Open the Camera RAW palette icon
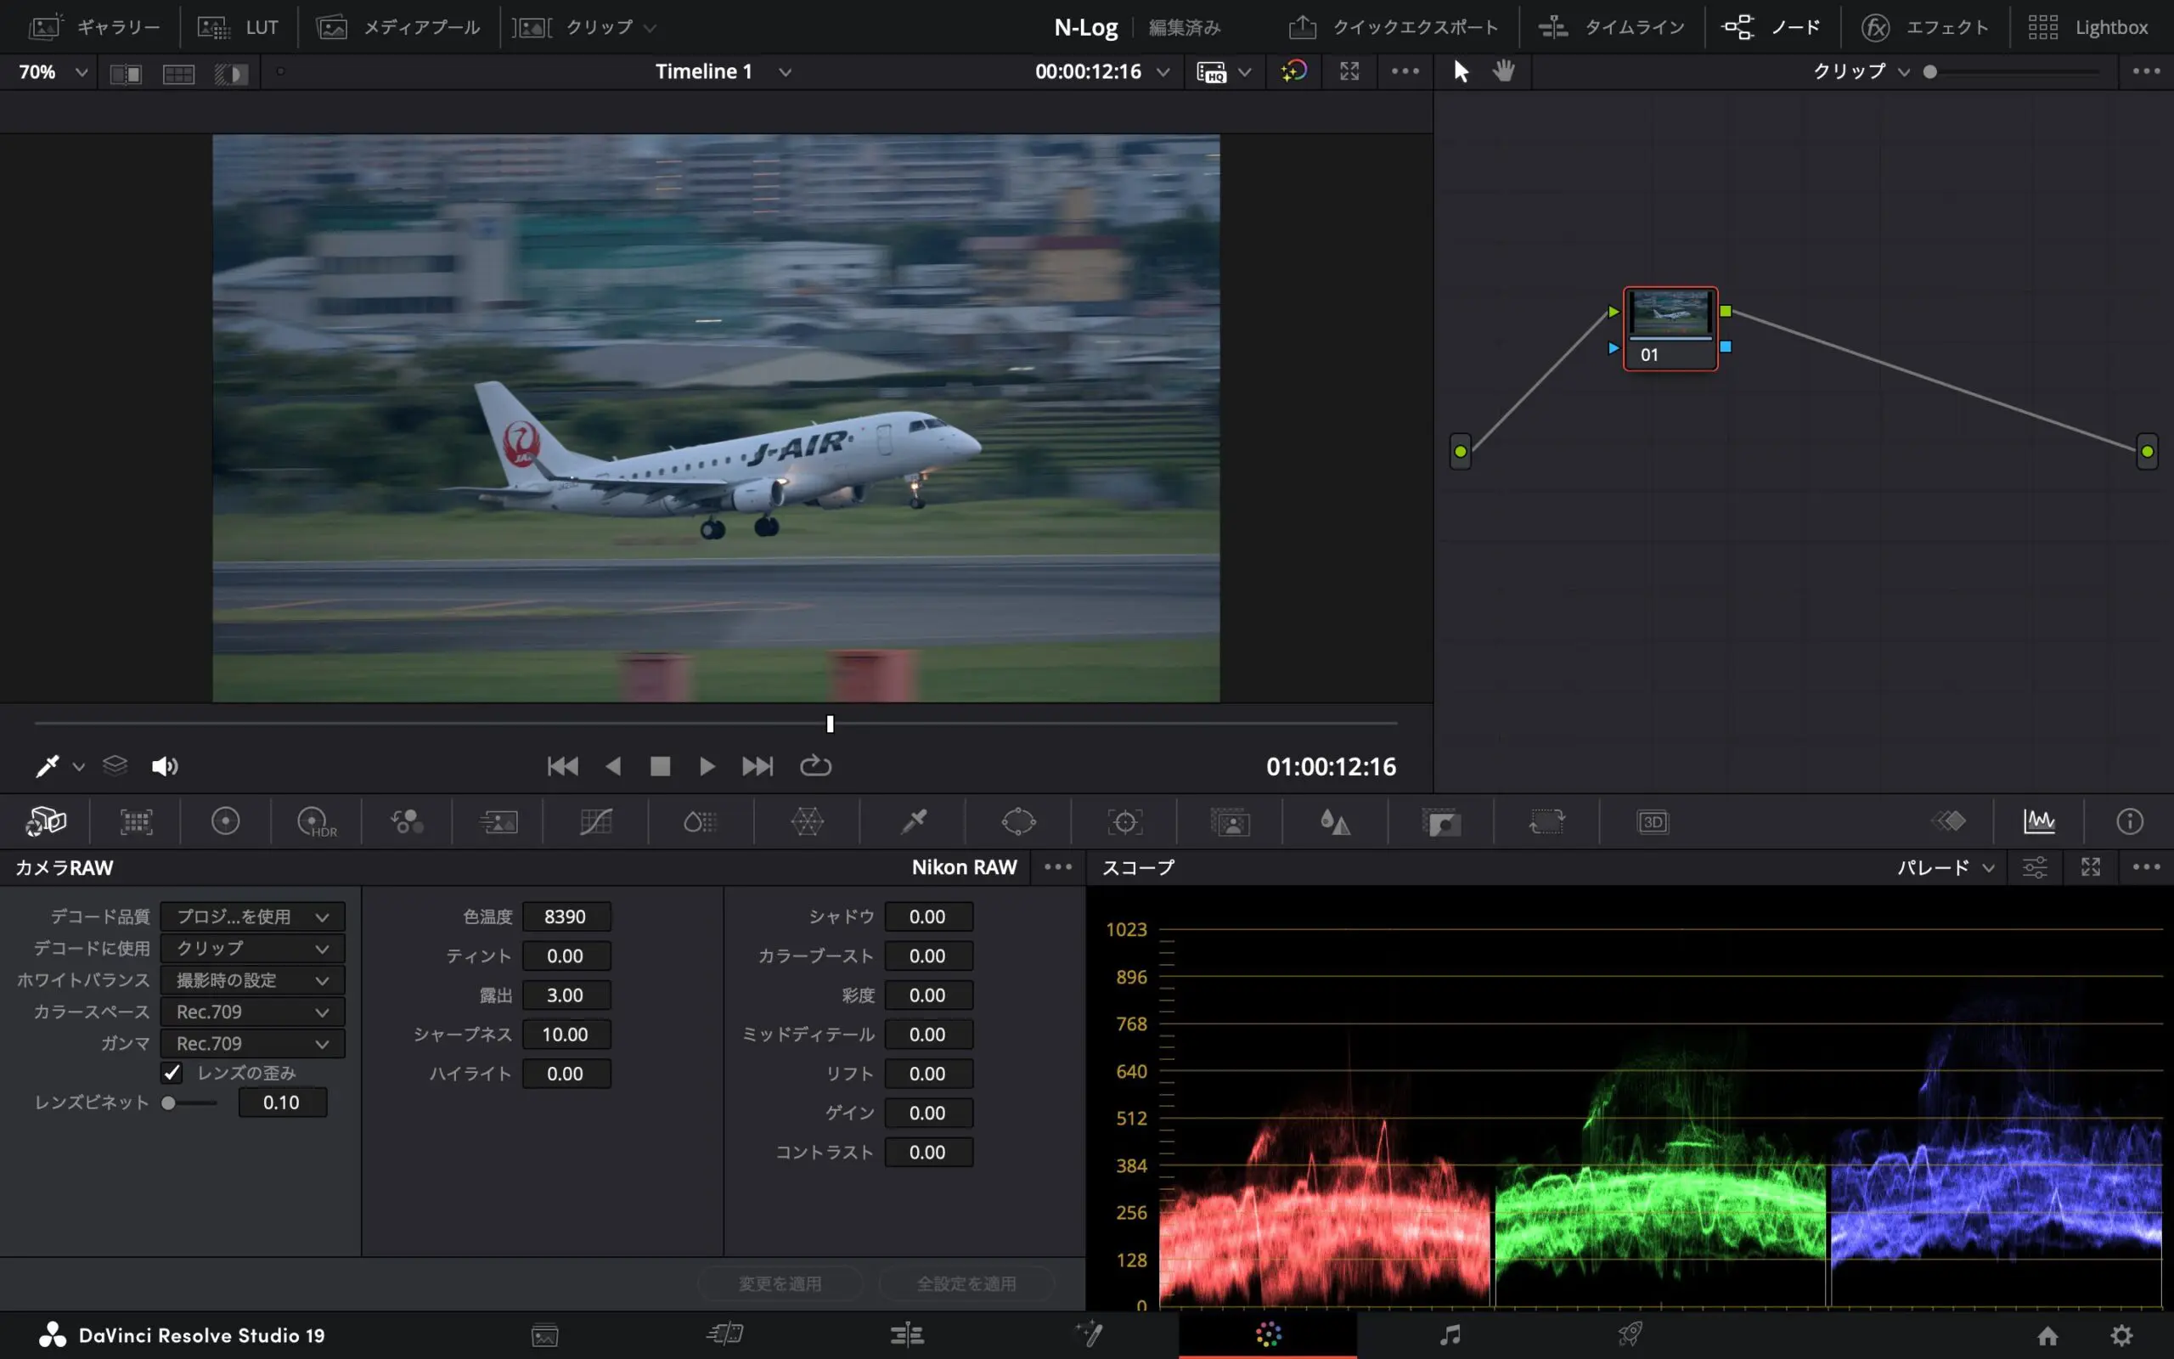The width and height of the screenshot is (2174, 1359). click(x=46, y=821)
